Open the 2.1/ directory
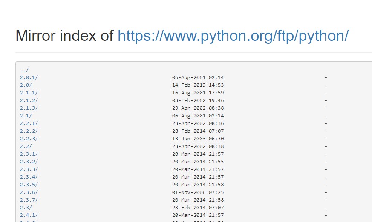Image resolution: width=372 pixels, height=222 pixels. tap(26, 116)
